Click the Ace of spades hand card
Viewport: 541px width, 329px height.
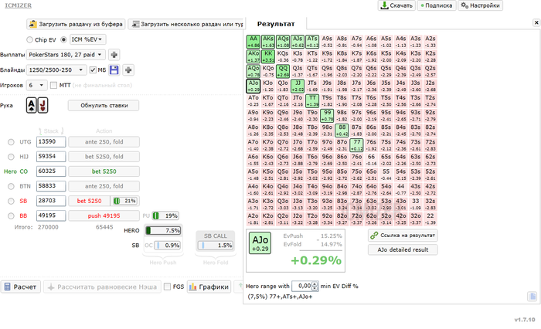(x=32, y=105)
